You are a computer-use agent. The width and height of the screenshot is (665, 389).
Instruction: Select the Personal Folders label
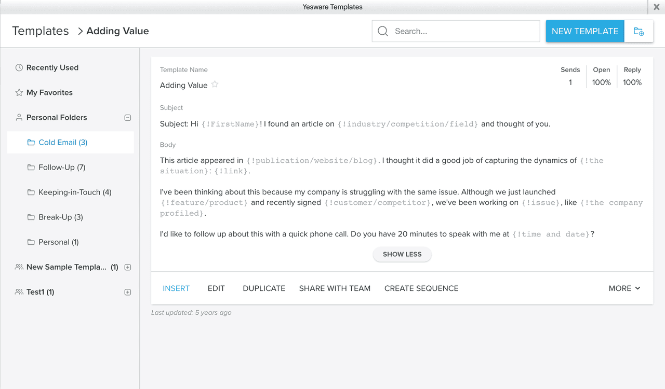pyautogui.click(x=57, y=117)
